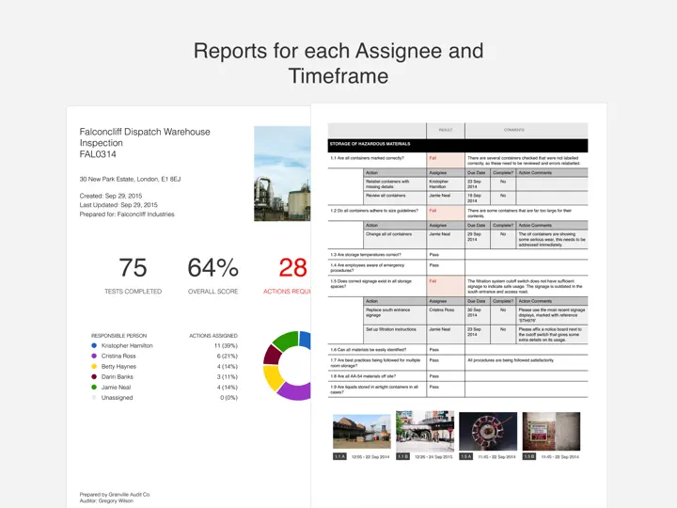This screenshot has width=677, height=508.
Task: Click the 'TESTS COMPLETED' label
Action: [133, 292]
